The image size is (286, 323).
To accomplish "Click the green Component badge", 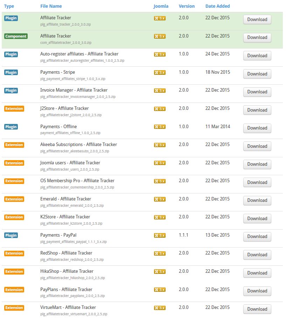I will tap(16, 36).
